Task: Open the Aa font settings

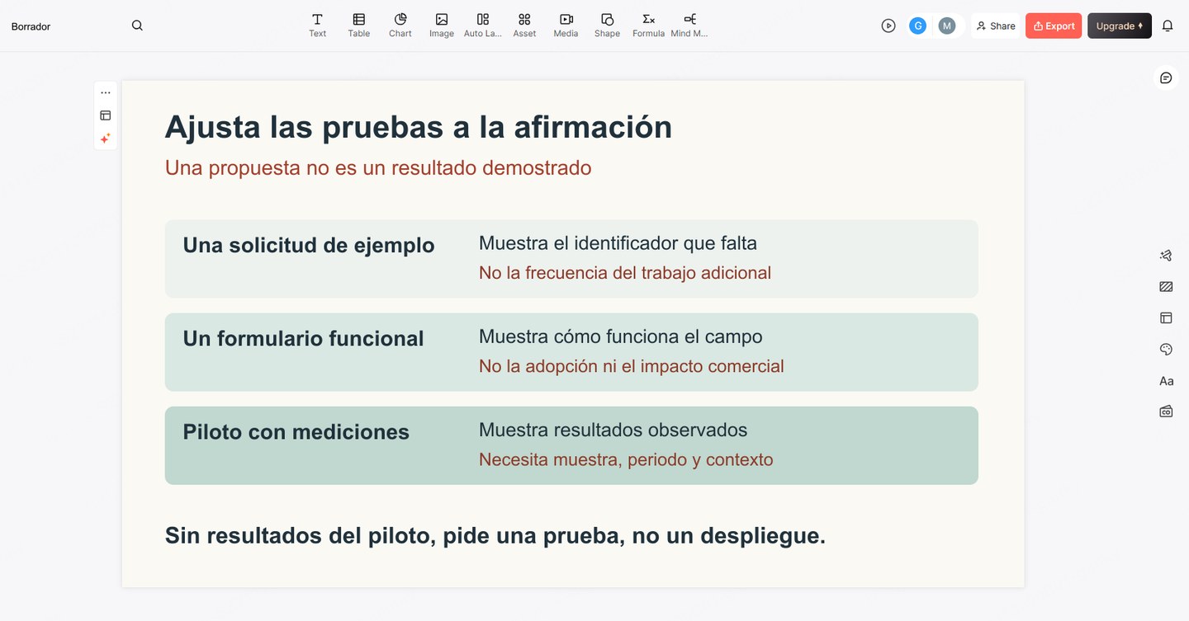Action: (1166, 381)
